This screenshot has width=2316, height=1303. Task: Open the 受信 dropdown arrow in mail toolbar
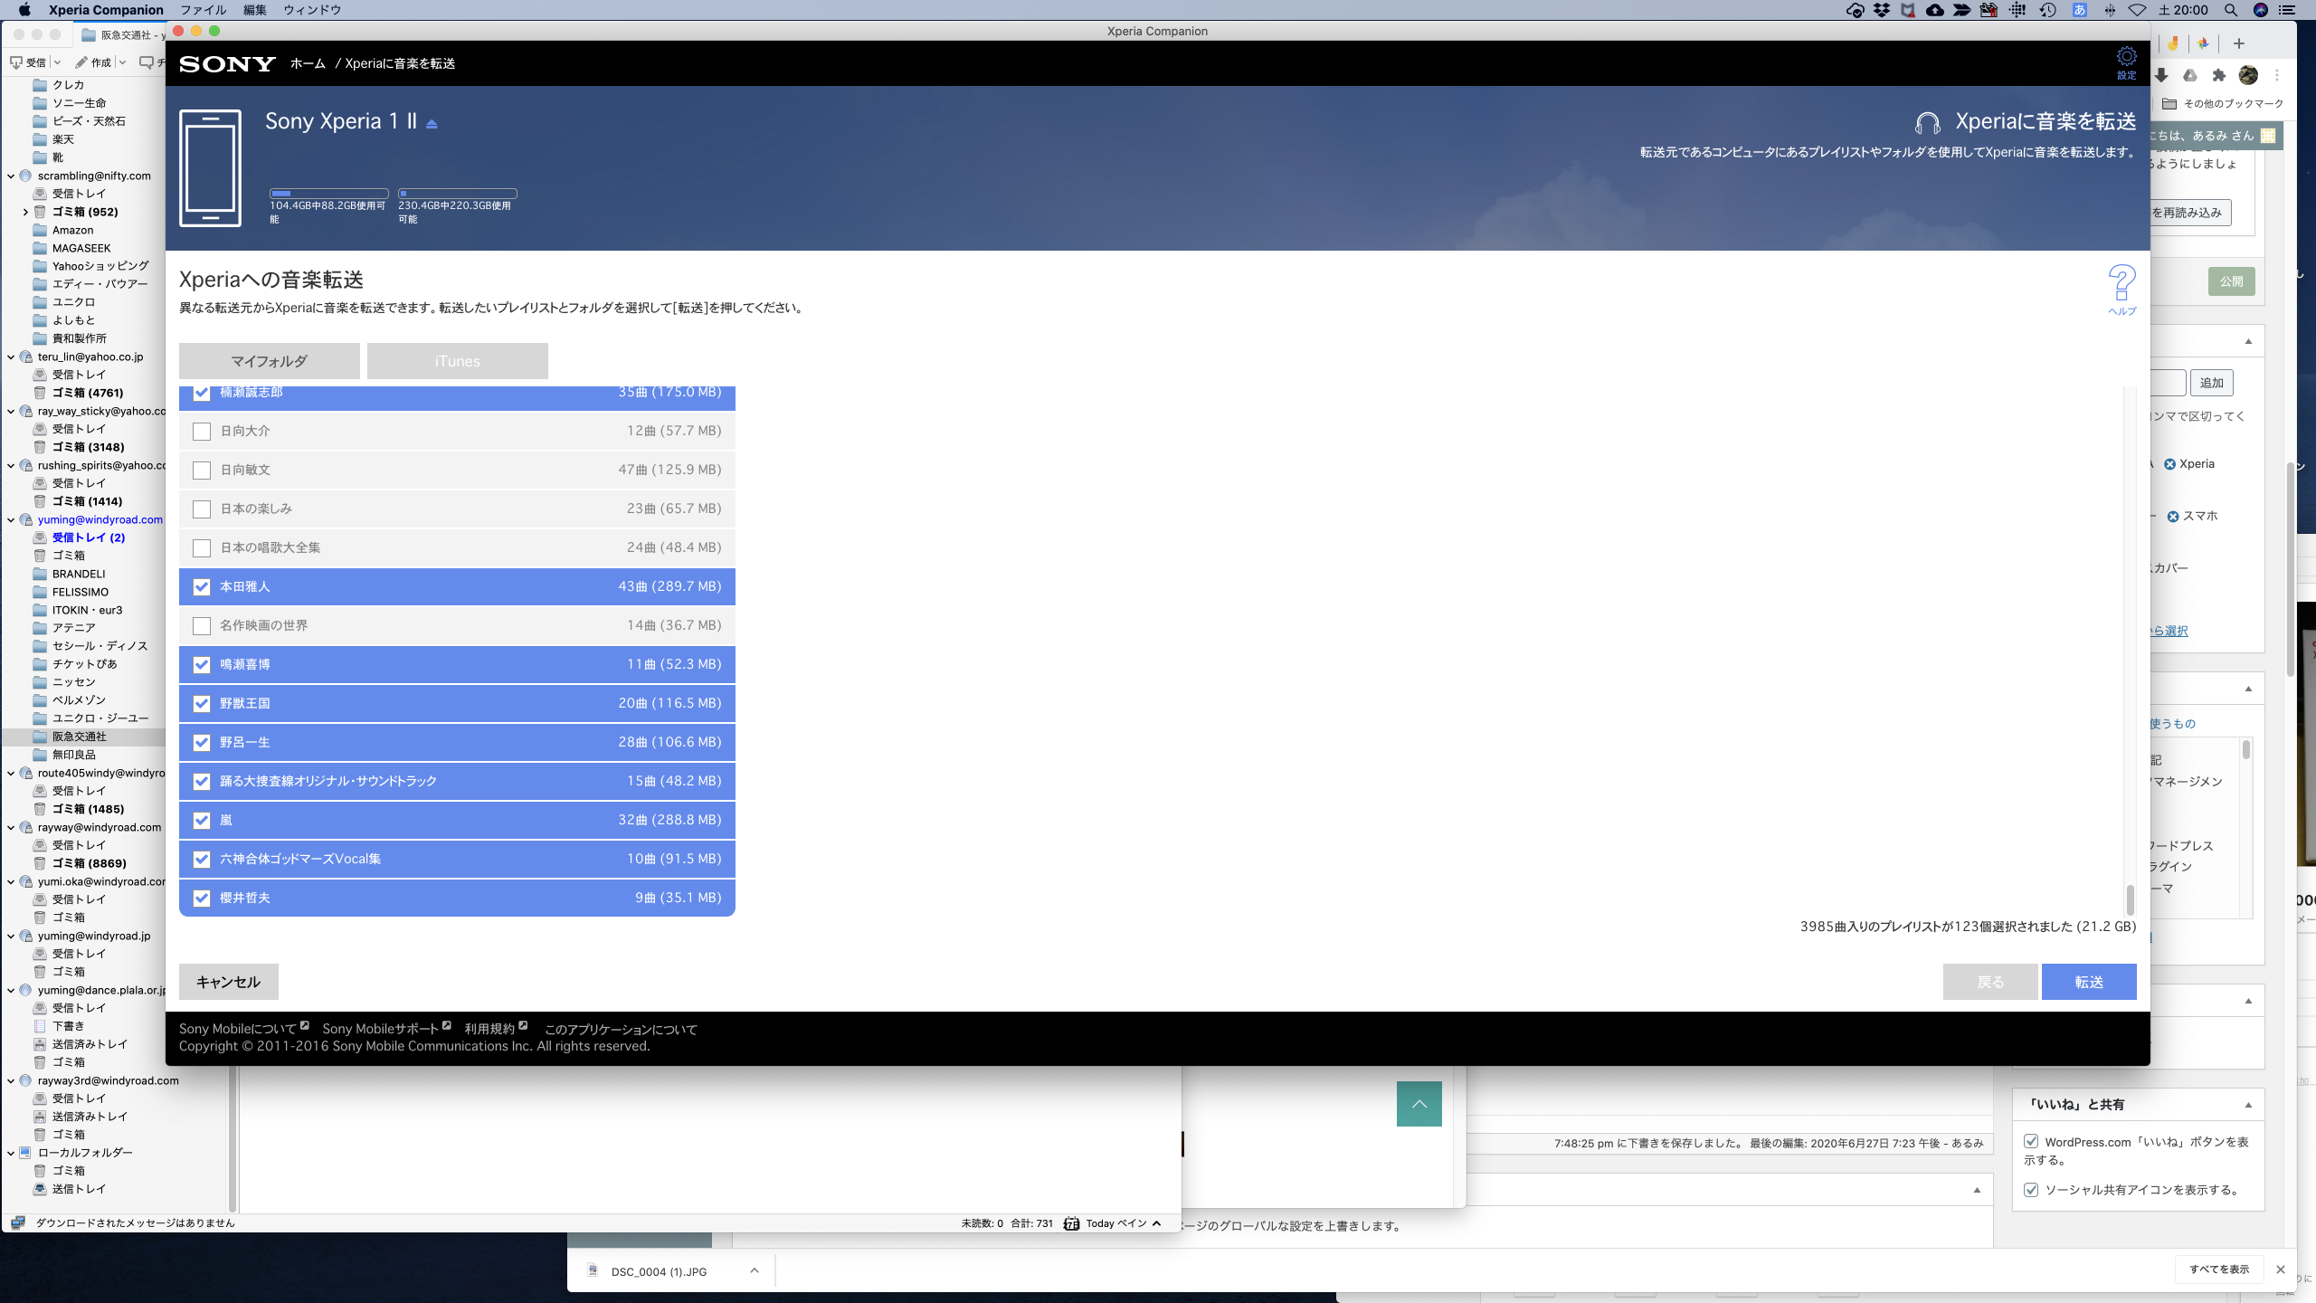(x=57, y=62)
